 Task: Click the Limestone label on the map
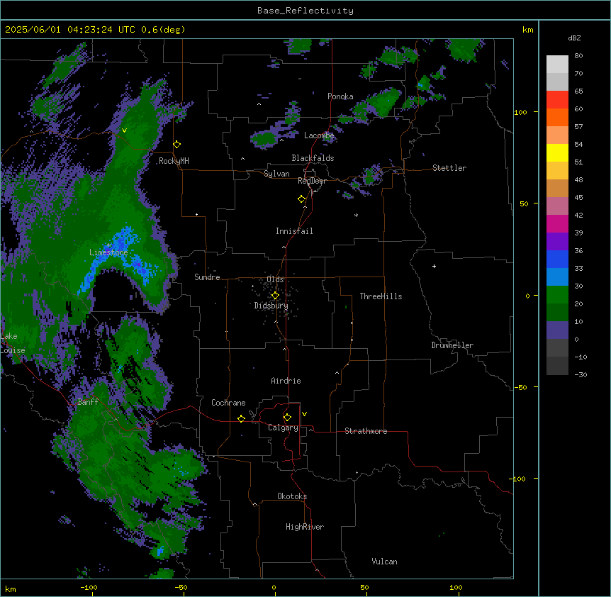[108, 252]
